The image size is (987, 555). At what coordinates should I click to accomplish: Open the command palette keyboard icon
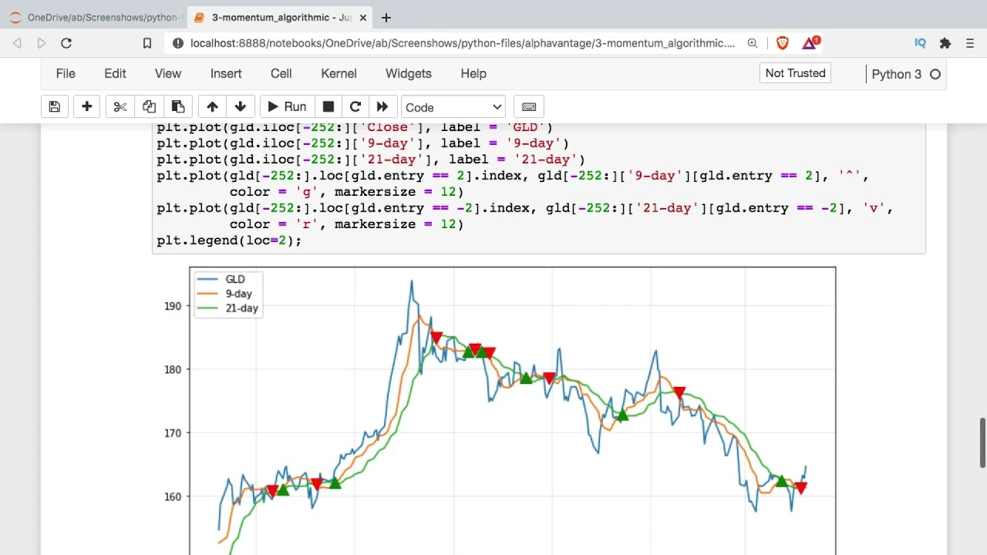529,107
